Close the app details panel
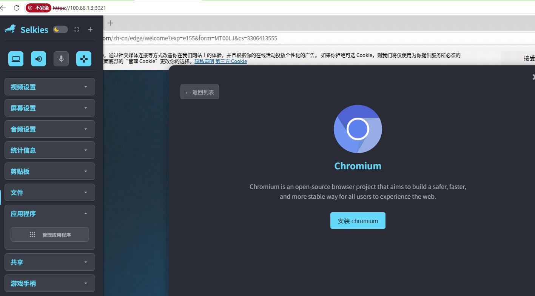The height and width of the screenshot is (296, 535). click(x=533, y=77)
